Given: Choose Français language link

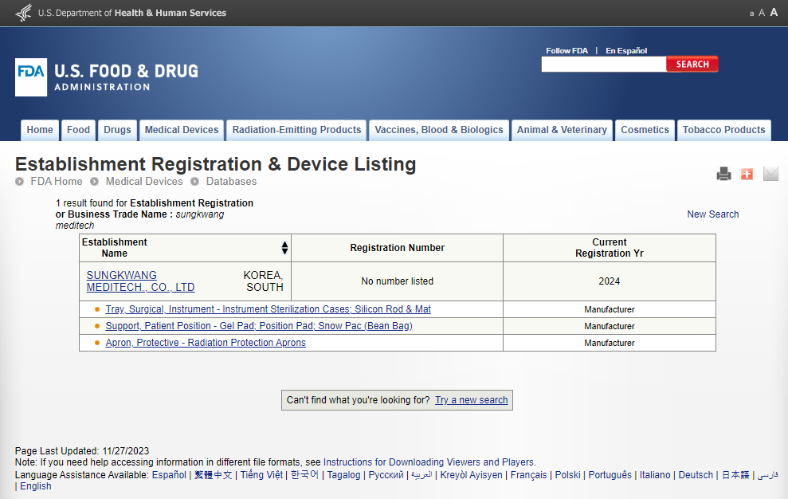Looking at the screenshot, I should (x=529, y=475).
